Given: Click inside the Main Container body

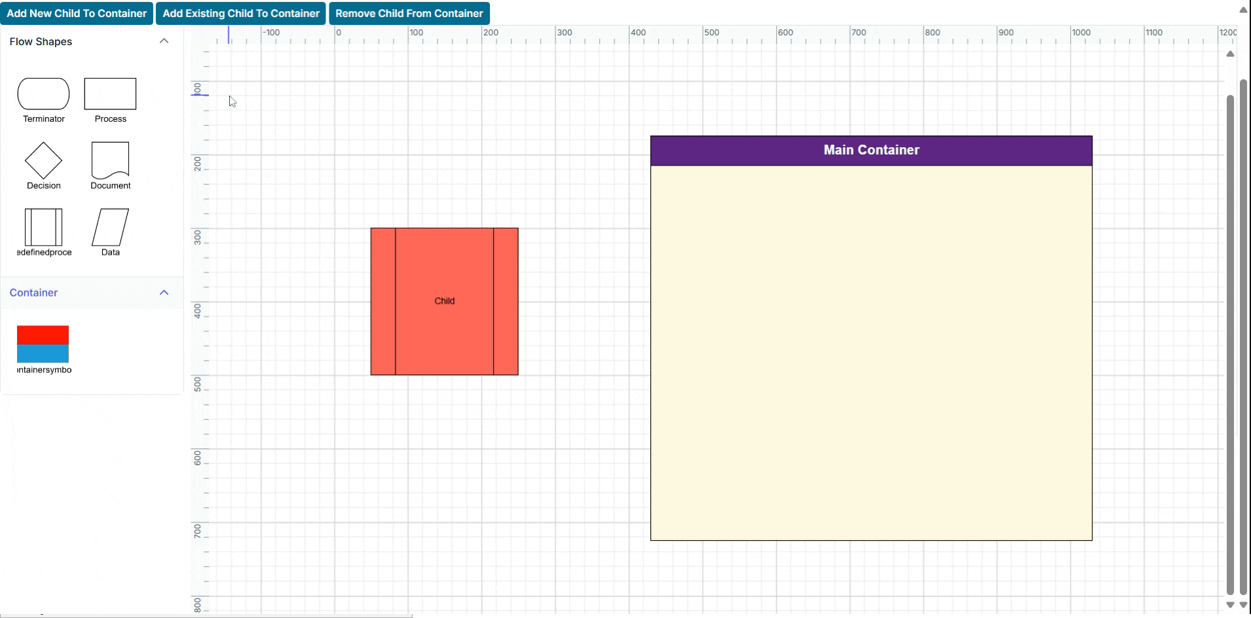Looking at the screenshot, I should (x=871, y=353).
